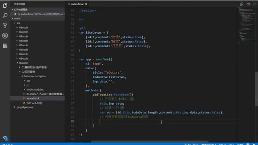Screen dimensions: 258x145
Task: Switch to the index.html tab
Action: coord(77,4)
